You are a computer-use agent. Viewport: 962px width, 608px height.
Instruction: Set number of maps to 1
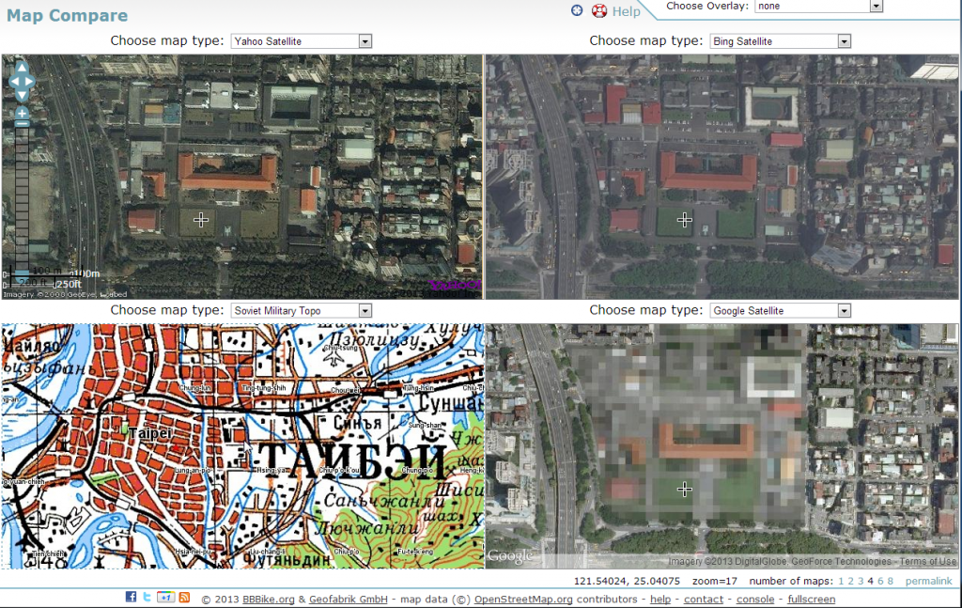(841, 581)
